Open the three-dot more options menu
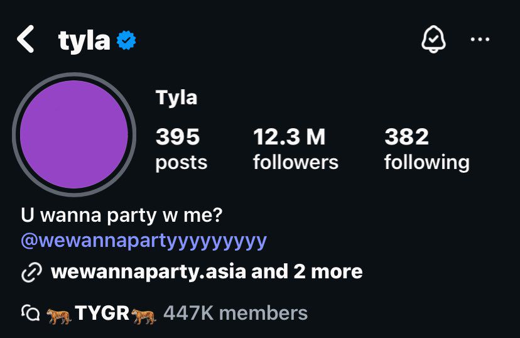 [480, 40]
